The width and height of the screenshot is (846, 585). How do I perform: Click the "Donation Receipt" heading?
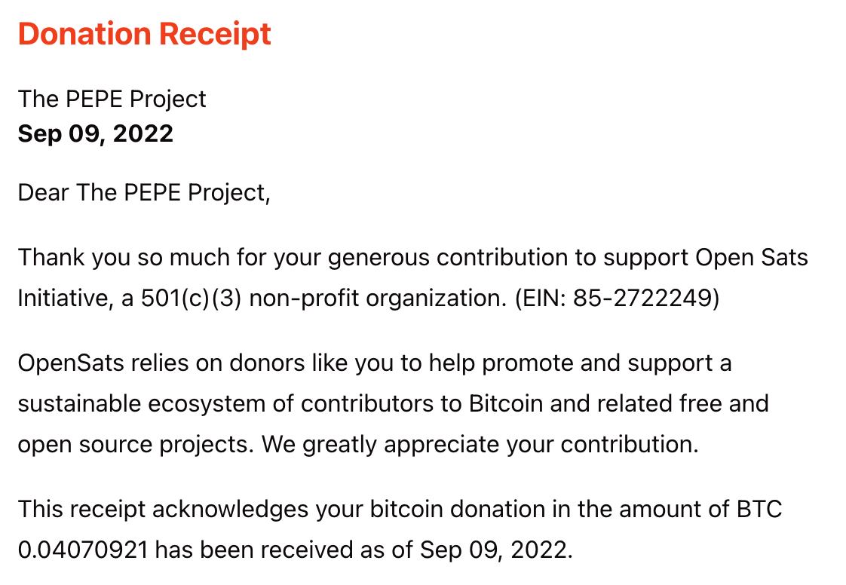(x=145, y=35)
